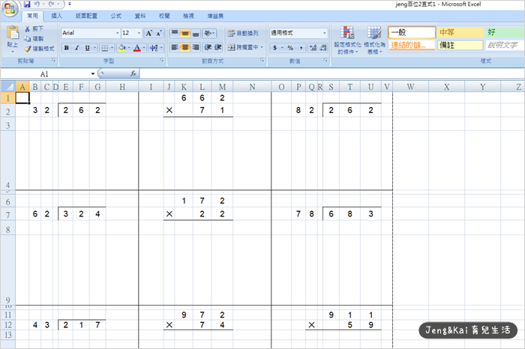Open the Customize Quick Access Toolbar dropdown

70,4
